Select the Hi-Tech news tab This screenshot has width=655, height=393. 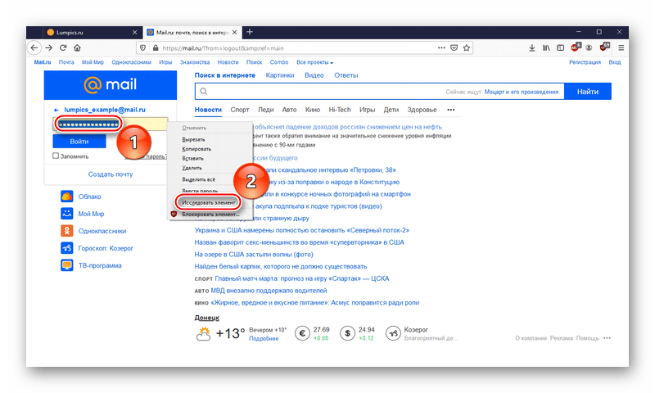pos(340,110)
